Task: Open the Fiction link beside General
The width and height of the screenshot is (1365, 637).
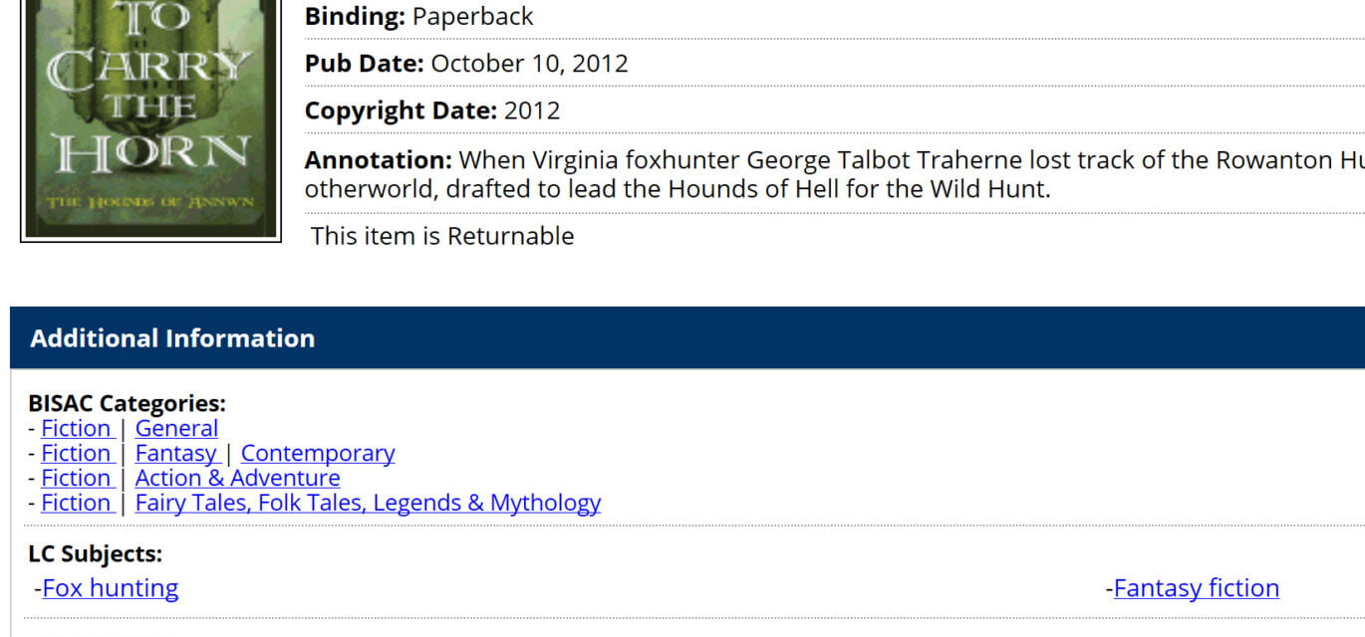Action: click(76, 429)
